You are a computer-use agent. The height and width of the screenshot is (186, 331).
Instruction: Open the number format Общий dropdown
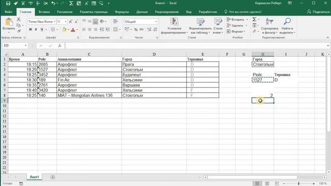pos(156,22)
